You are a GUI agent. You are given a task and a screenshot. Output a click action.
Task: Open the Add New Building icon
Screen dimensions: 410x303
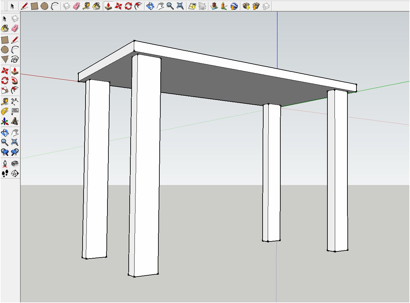click(214, 6)
